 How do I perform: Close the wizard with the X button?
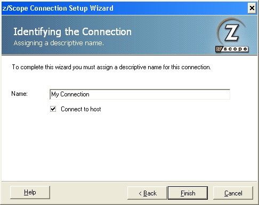coord(252,8)
